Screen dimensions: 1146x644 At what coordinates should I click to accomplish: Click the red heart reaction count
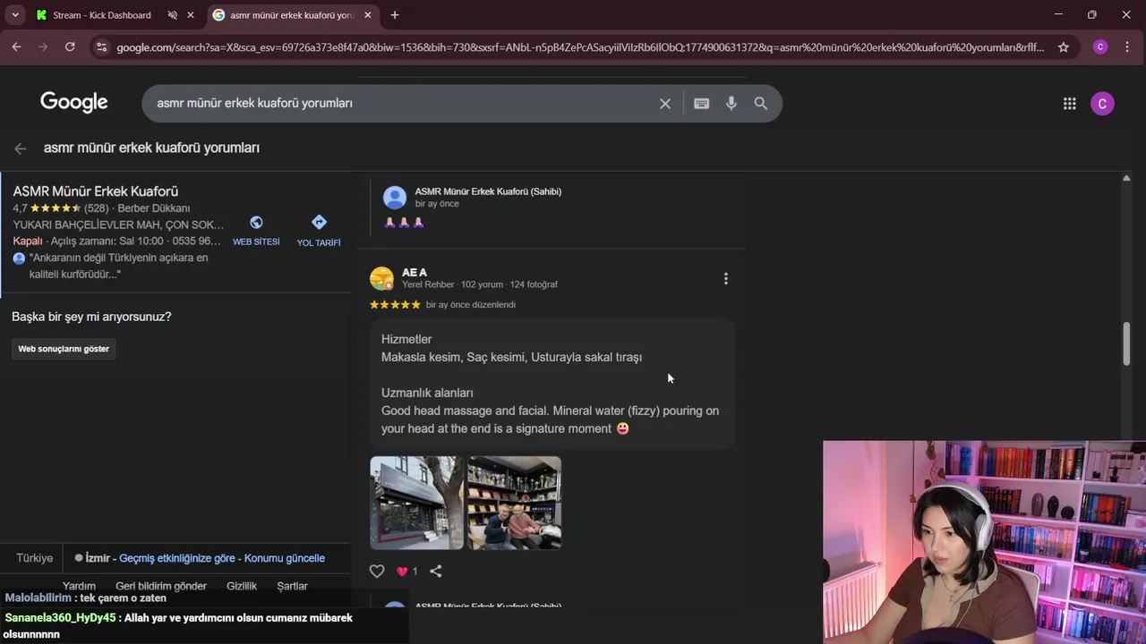point(406,572)
